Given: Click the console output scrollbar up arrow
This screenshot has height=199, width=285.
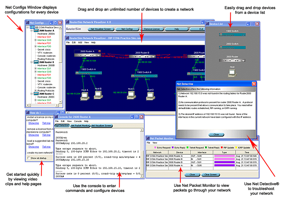Looking at the screenshot, I should [x=142, y=130].
